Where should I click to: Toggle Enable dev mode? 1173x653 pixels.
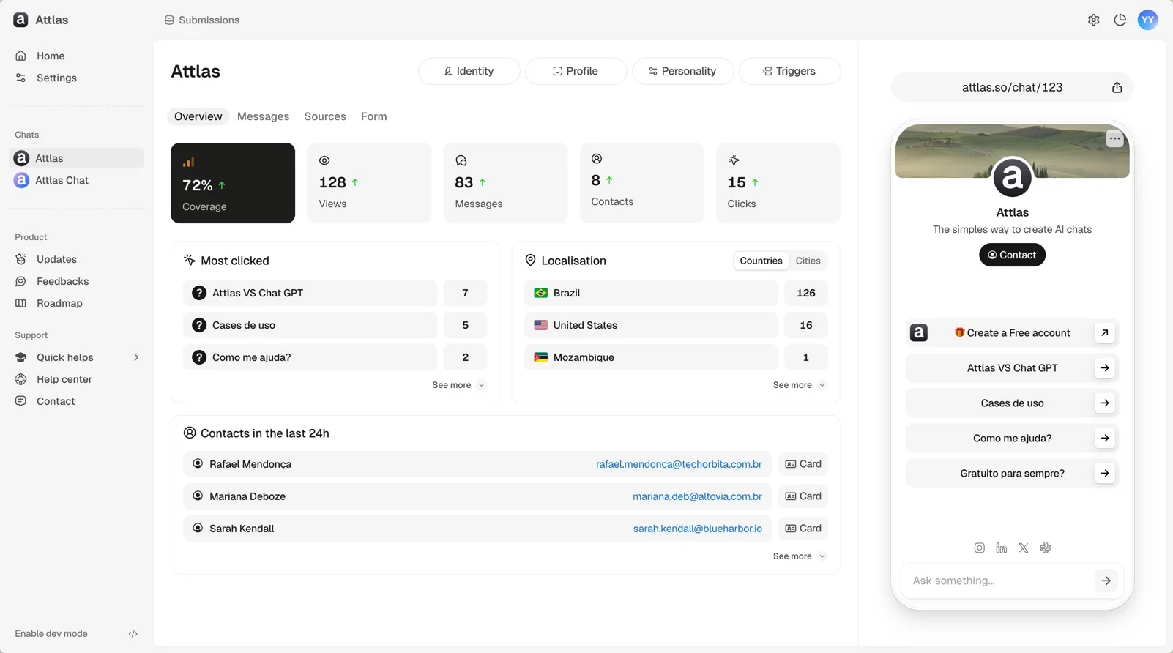point(76,634)
